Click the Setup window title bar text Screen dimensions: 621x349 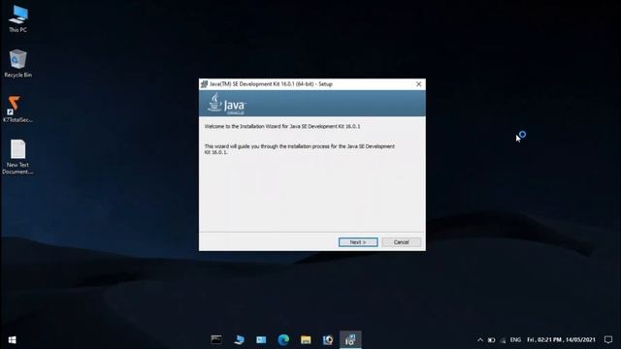click(271, 84)
